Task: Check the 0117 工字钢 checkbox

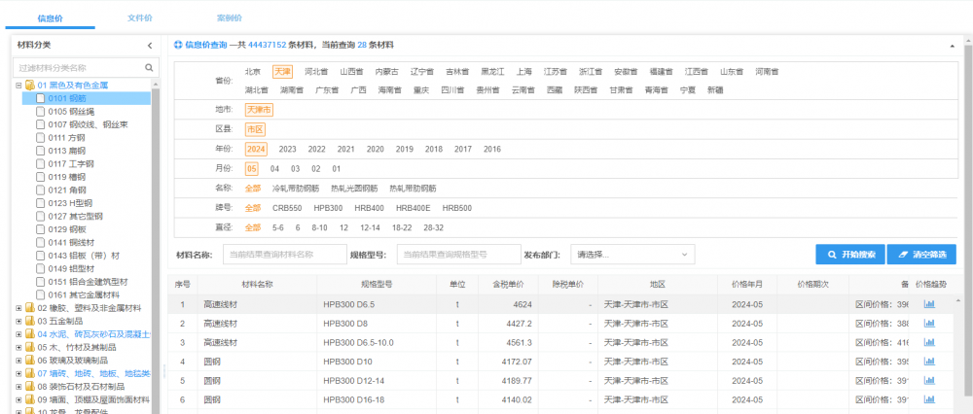Action: [x=40, y=163]
